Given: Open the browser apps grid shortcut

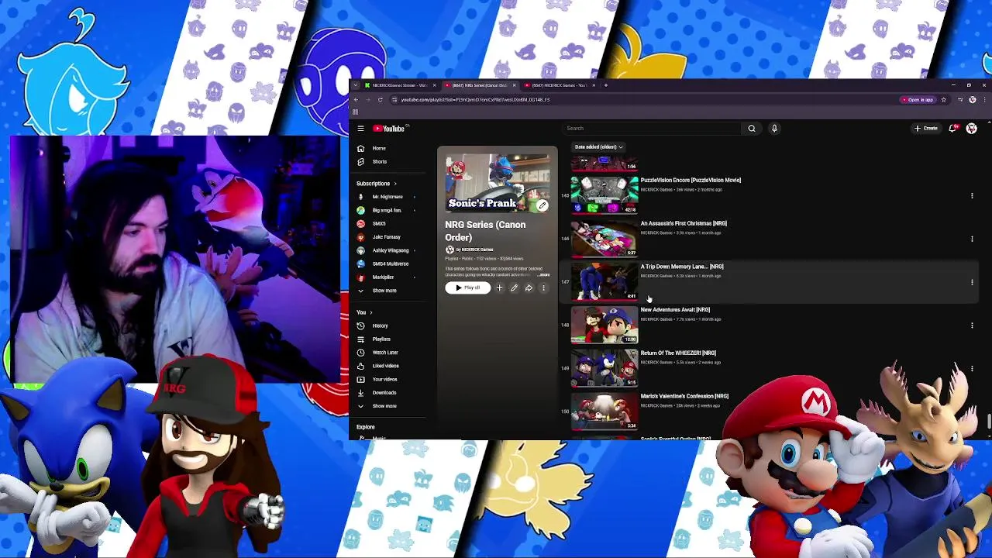Looking at the screenshot, I should 355,112.
